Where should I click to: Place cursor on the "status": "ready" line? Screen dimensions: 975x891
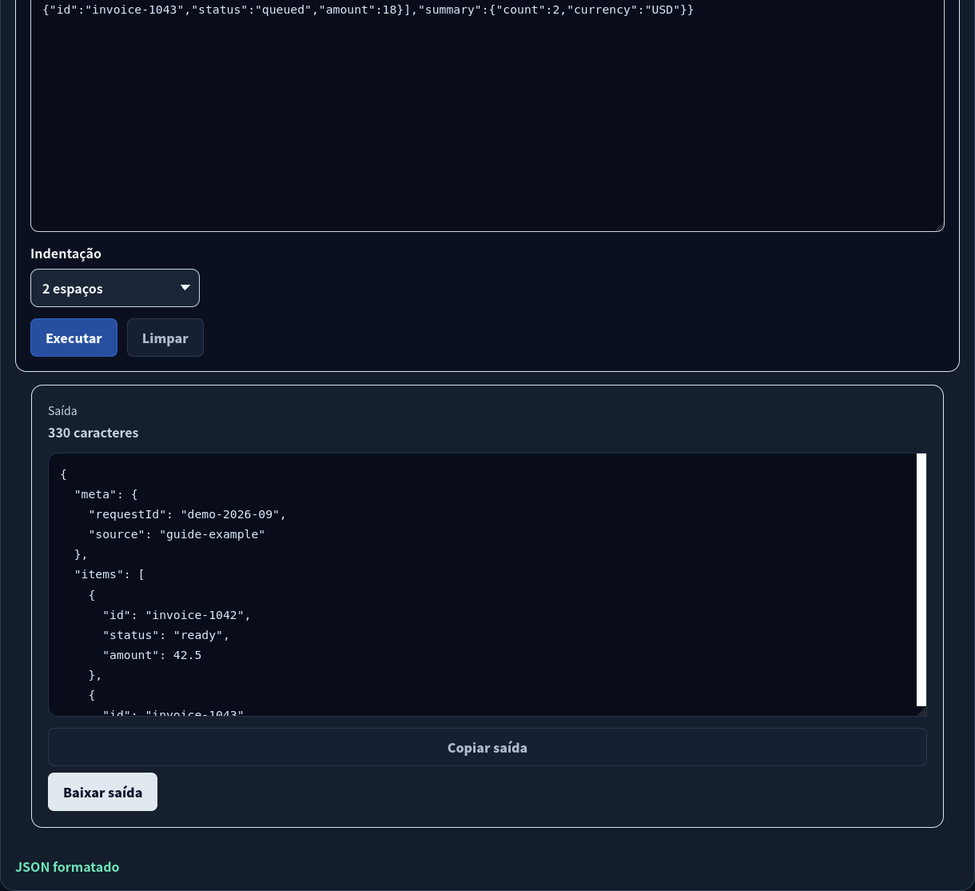[x=166, y=635]
